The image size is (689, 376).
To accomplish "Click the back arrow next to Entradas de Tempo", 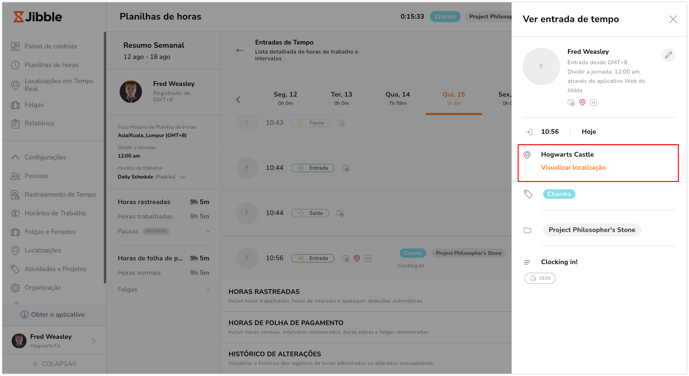I will [240, 50].
